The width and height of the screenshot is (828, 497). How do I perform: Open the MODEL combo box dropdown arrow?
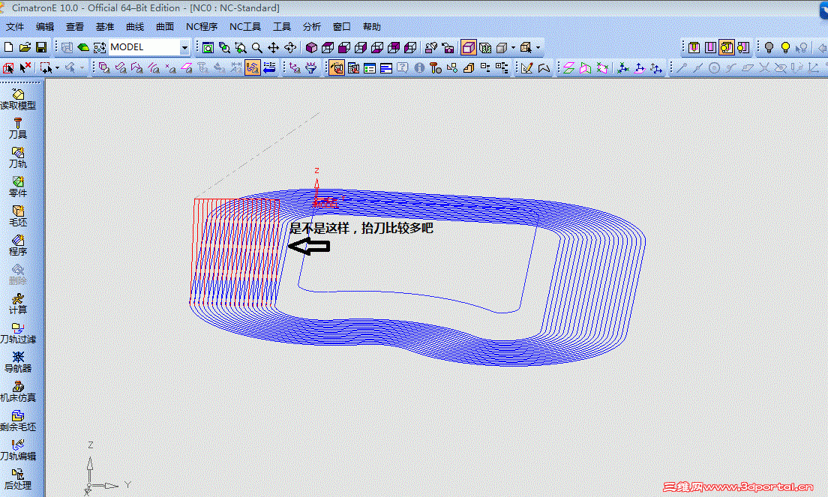point(184,47)
